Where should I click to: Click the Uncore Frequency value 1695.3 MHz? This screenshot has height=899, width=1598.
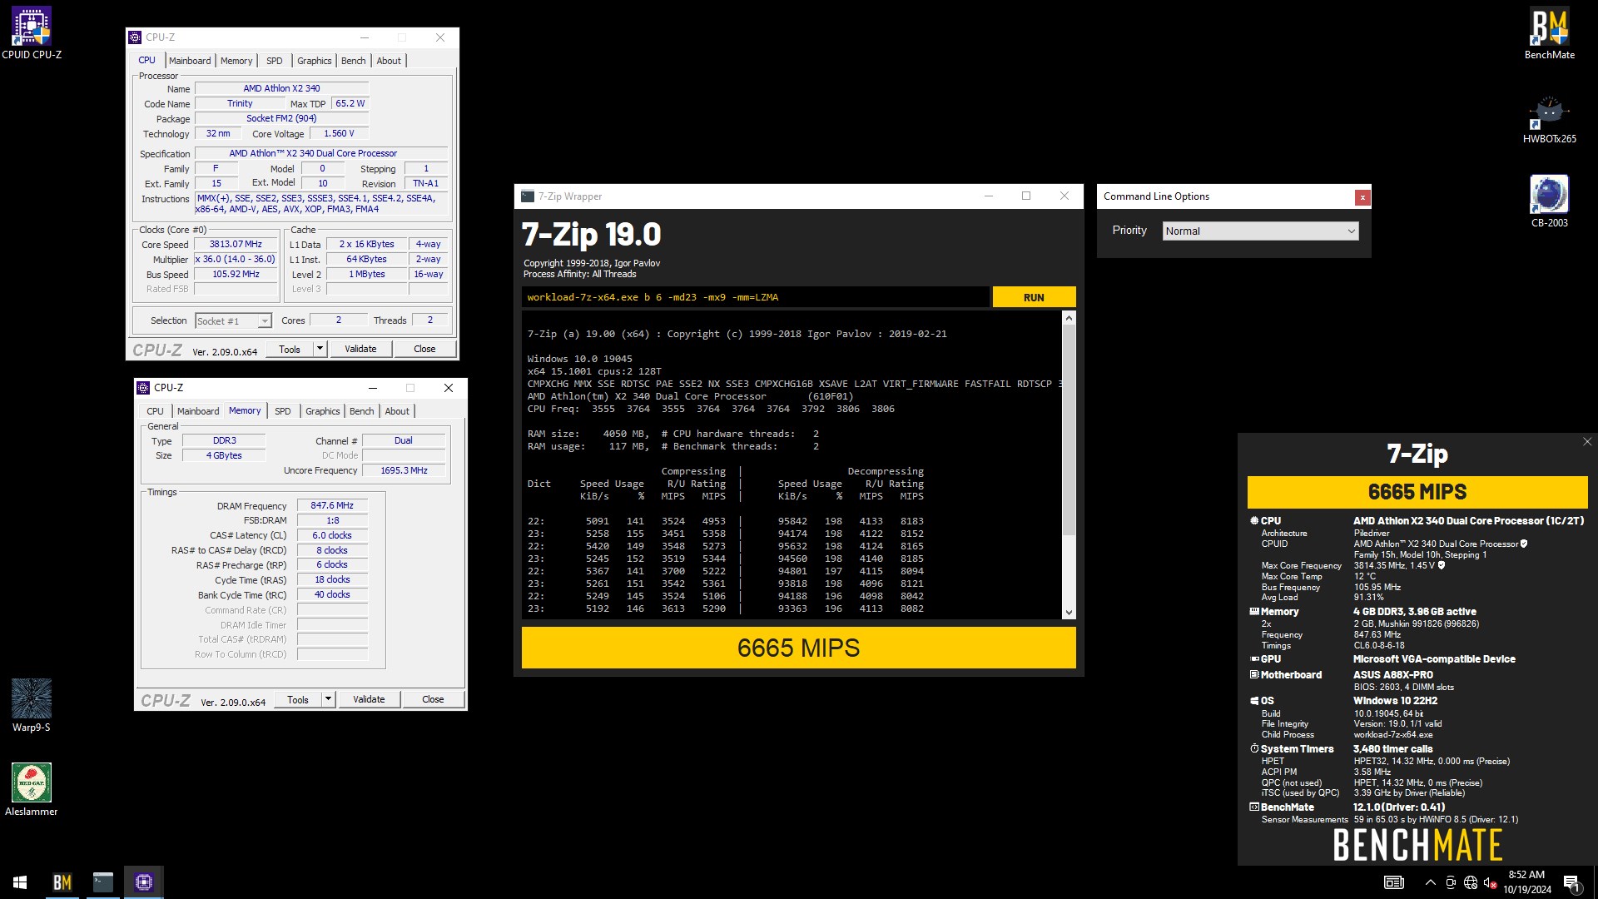(404, 471)
